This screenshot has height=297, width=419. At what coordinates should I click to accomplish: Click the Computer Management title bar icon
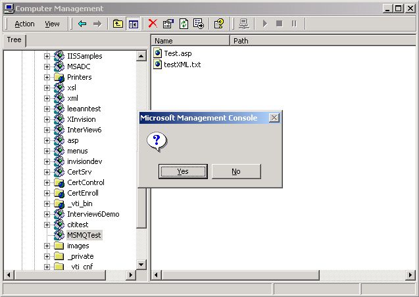click(x=9, y=9)
